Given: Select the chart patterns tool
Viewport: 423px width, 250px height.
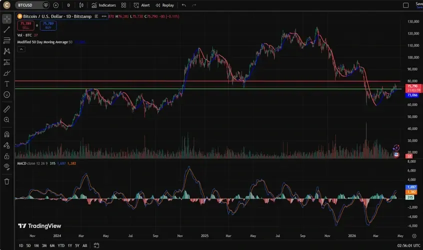Looking at the screenshot, I should tap(6, 51).
